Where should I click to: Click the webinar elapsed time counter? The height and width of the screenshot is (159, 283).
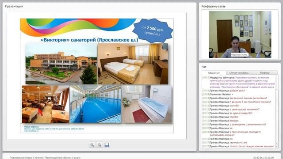click(264, 158)
